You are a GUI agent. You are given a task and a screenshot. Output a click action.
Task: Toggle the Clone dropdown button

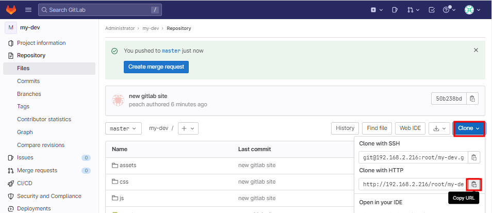(x=469, y=128)
